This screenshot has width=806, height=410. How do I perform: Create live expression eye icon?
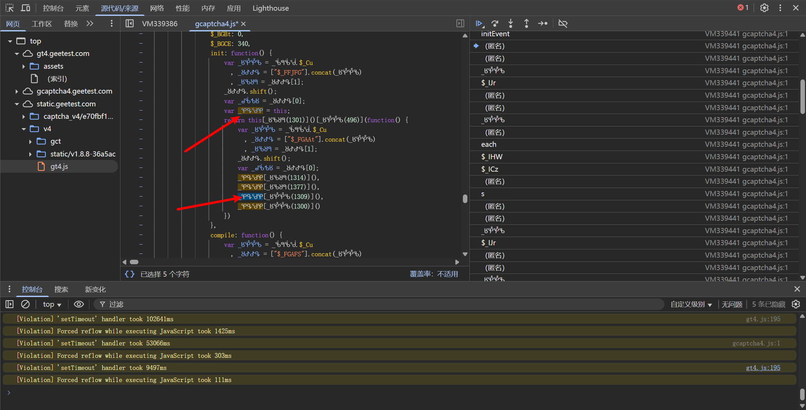tap(79, 304)
